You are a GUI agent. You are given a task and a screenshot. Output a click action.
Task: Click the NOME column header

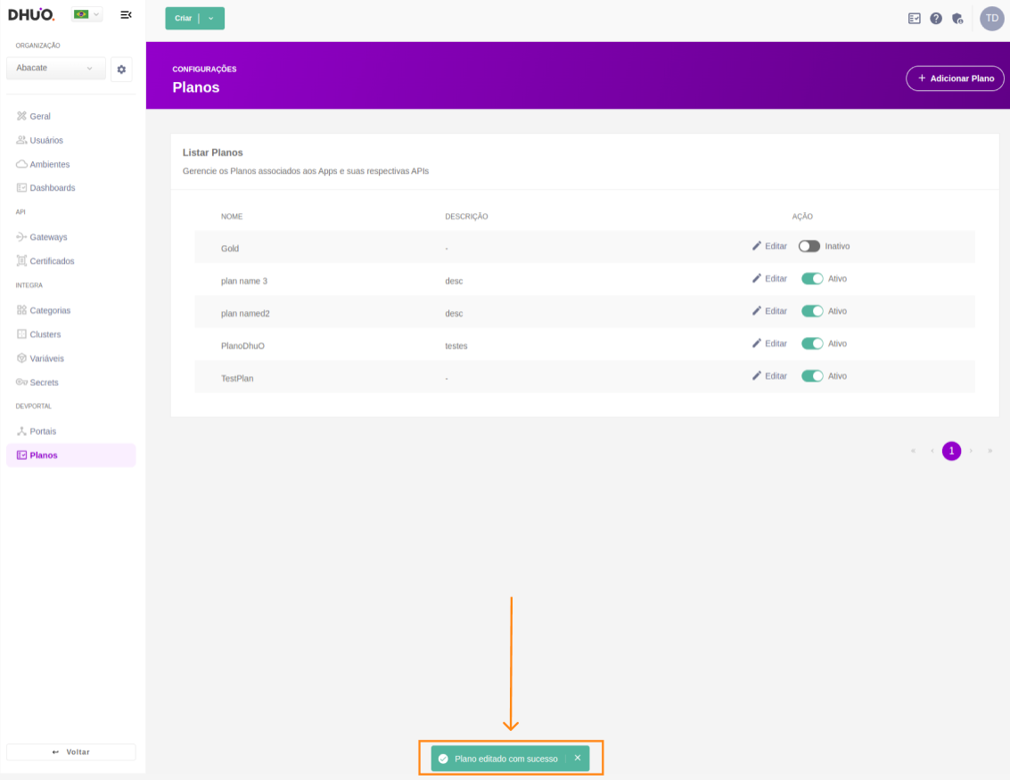232,217
